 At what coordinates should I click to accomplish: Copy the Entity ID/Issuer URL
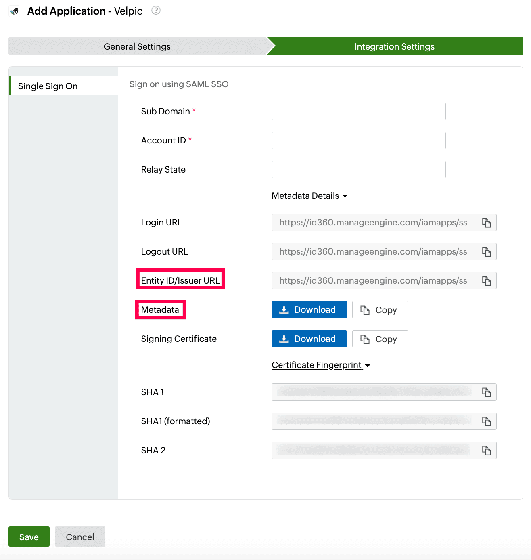(x=487, y=280)
